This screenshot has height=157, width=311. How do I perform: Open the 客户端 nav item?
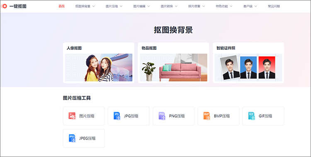248,6
